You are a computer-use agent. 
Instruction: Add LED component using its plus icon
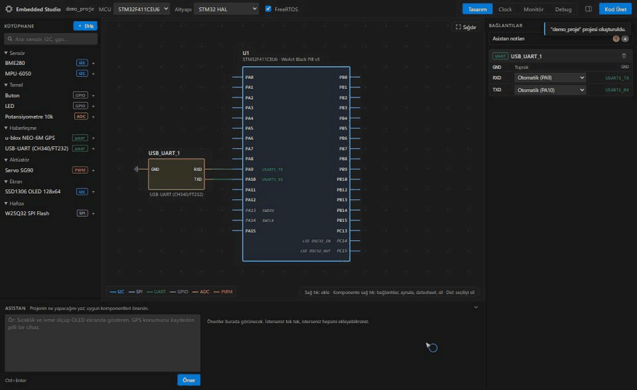point(93,106)
